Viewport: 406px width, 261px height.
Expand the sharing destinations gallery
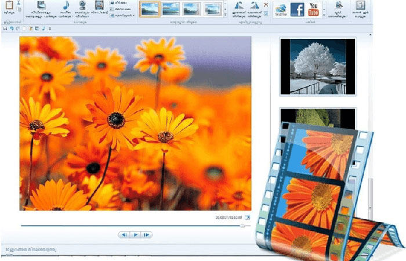[x=324, y=14]
